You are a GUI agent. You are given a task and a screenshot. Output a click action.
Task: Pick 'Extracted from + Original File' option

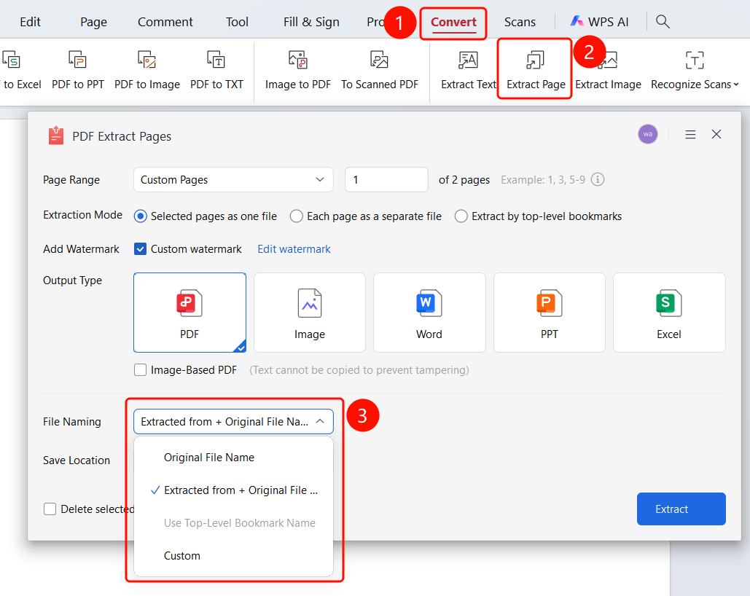[x=233, y=490]
